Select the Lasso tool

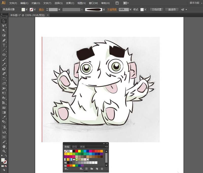[4, 35]
